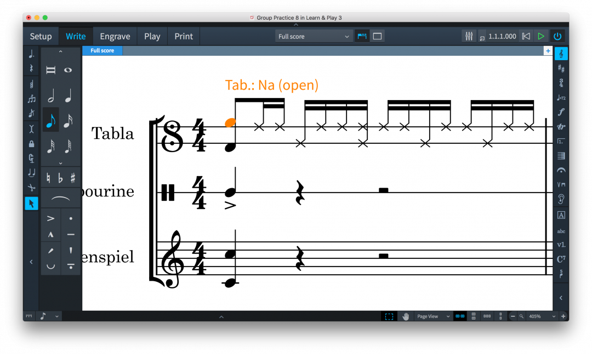Apply the accent articulation
The image size is (592, 354).
coord(50,218)
